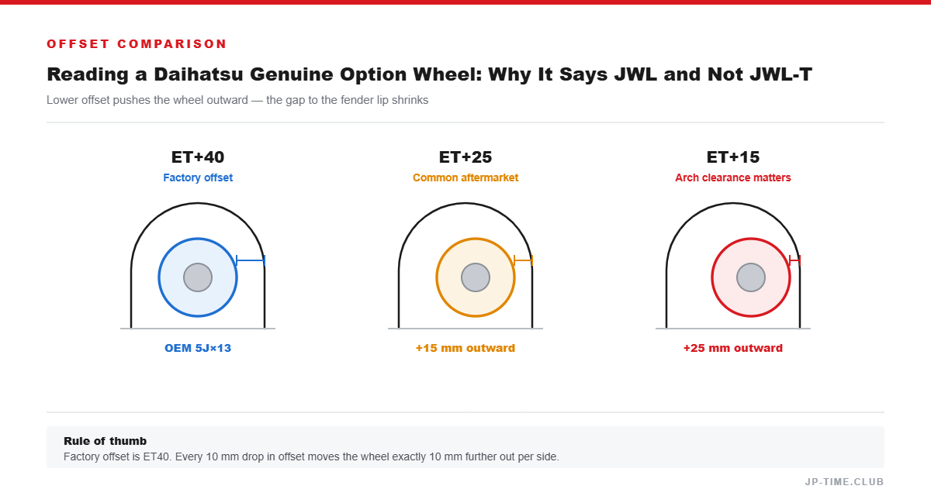The height and width of the screenshot is (496, 931).
Task: Click the Common aftermarket label
Action: pyautogui.click(x=465, y=177)
